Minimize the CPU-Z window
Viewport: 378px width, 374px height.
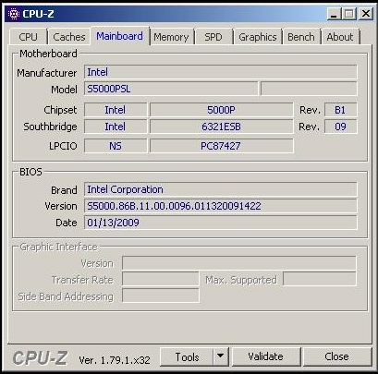(334, 14)
